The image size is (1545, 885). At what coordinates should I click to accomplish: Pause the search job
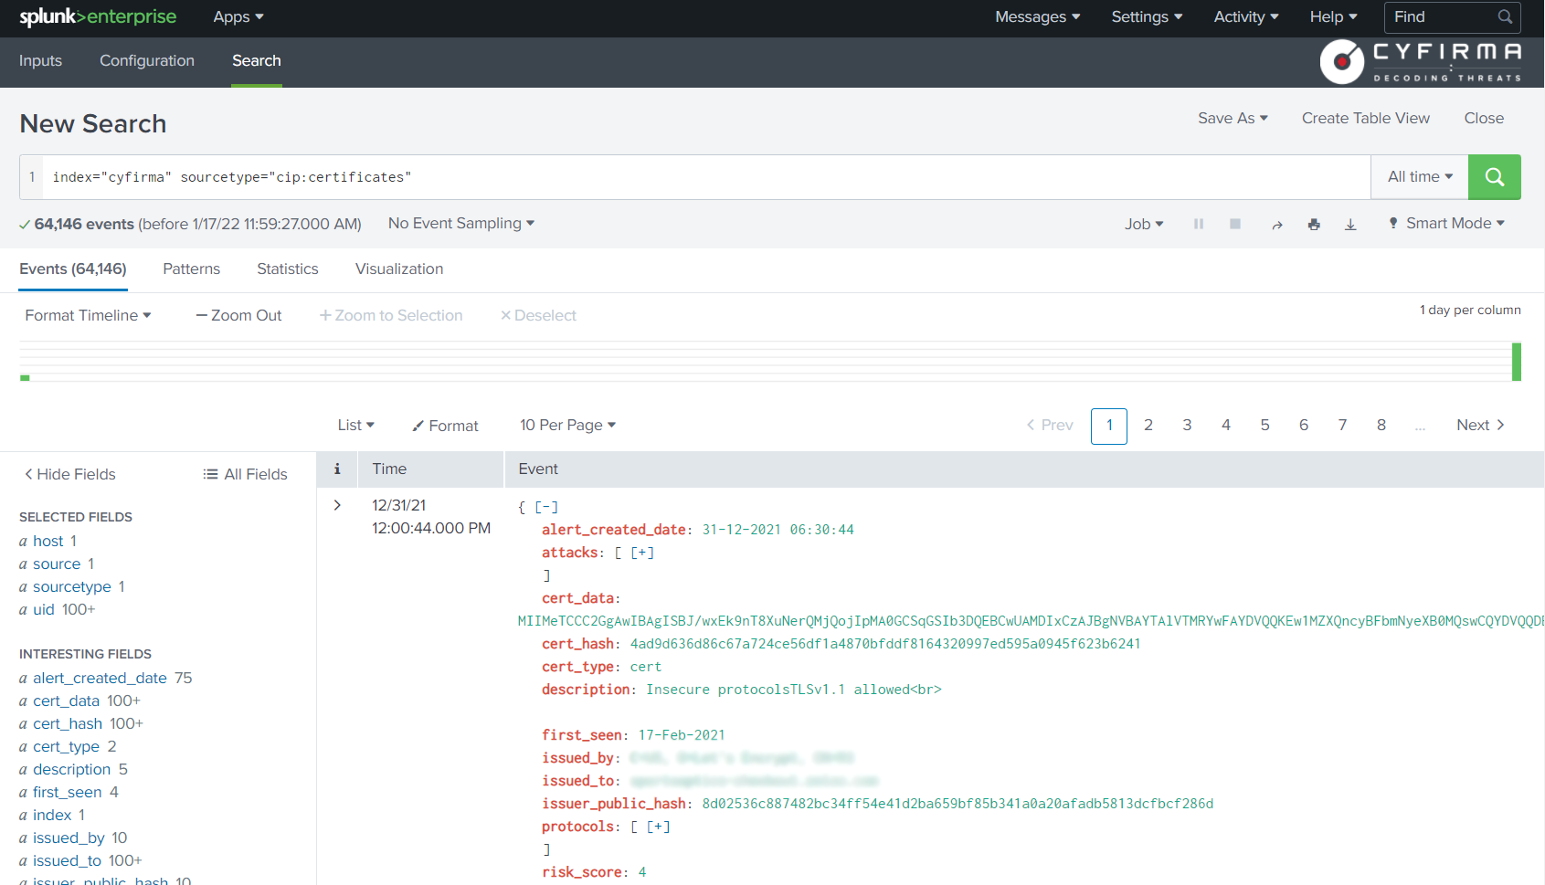click(1199, 224)
